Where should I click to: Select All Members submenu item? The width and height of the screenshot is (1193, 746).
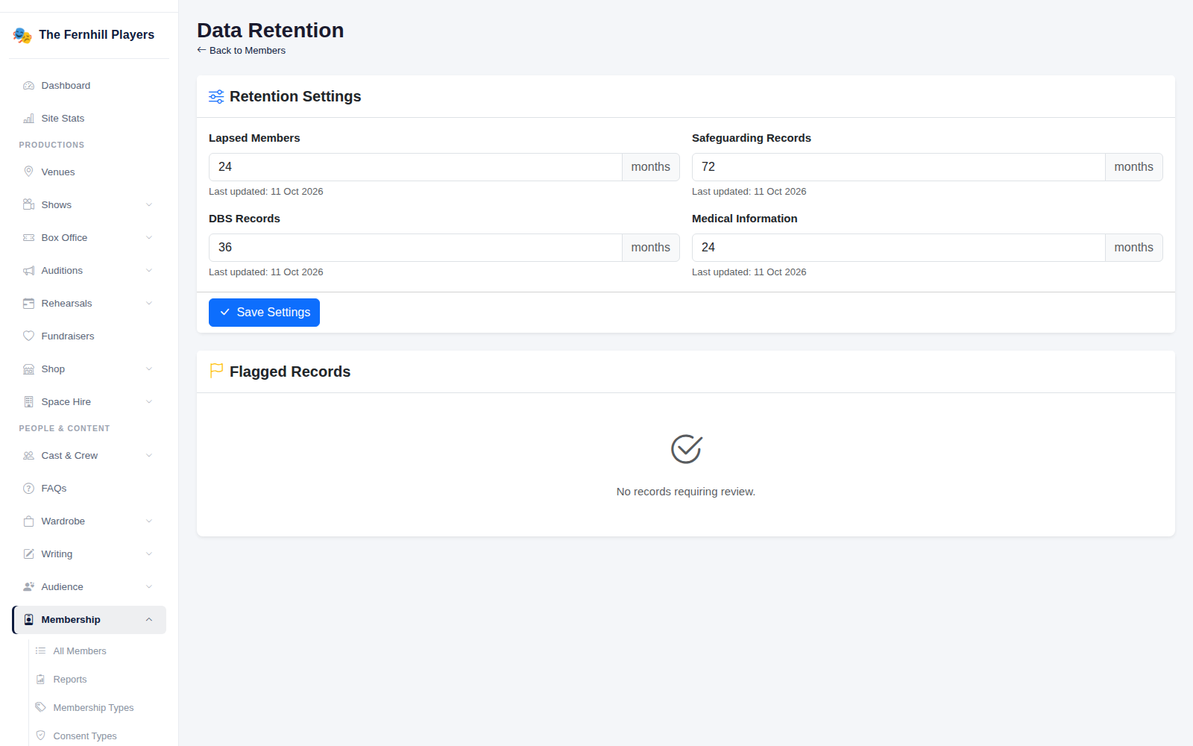97,651
